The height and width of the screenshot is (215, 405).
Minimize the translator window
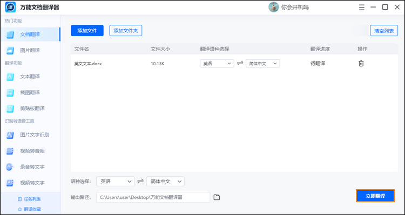point(373,7)
